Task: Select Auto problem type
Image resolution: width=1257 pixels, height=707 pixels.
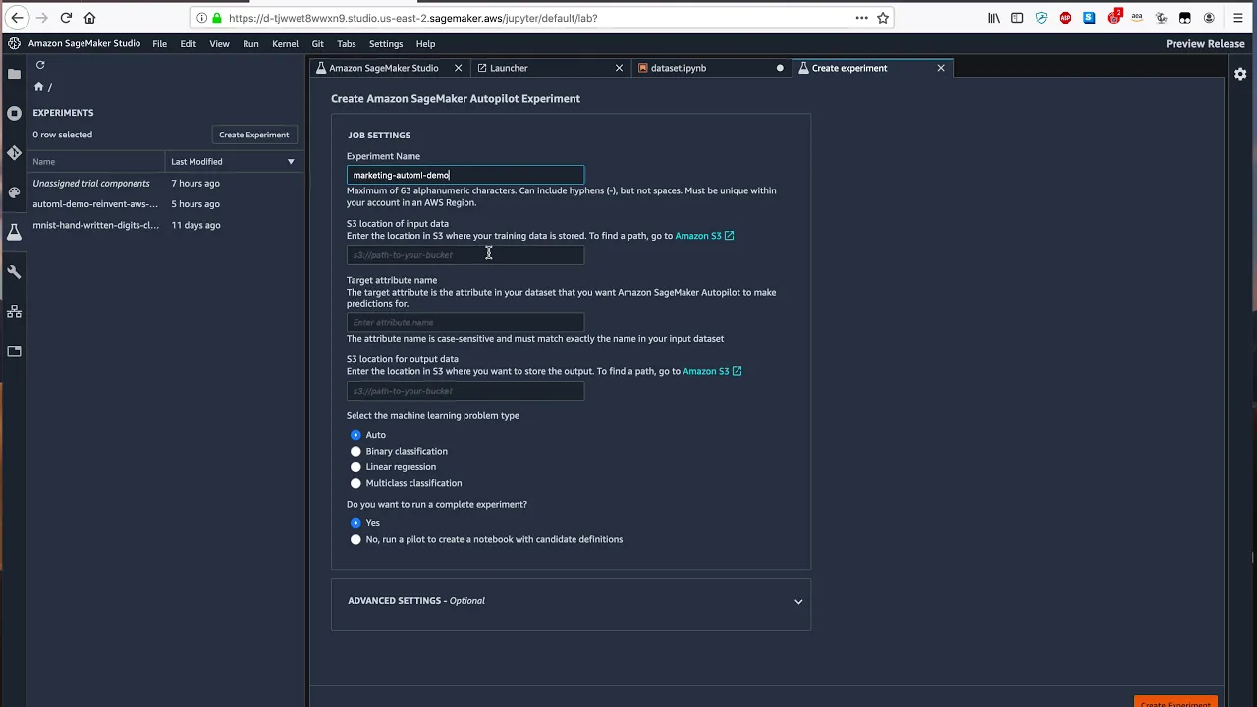Action: (355, 435)
